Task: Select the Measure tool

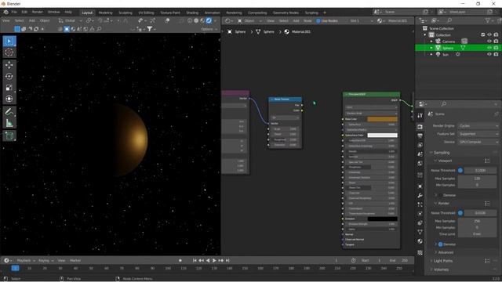Action: [9, 123]
